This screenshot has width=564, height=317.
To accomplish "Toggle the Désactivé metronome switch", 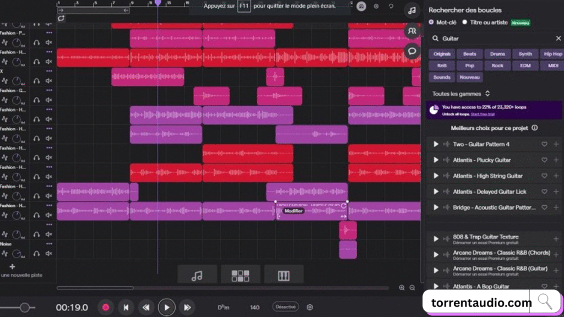I will tap(285, 307).
